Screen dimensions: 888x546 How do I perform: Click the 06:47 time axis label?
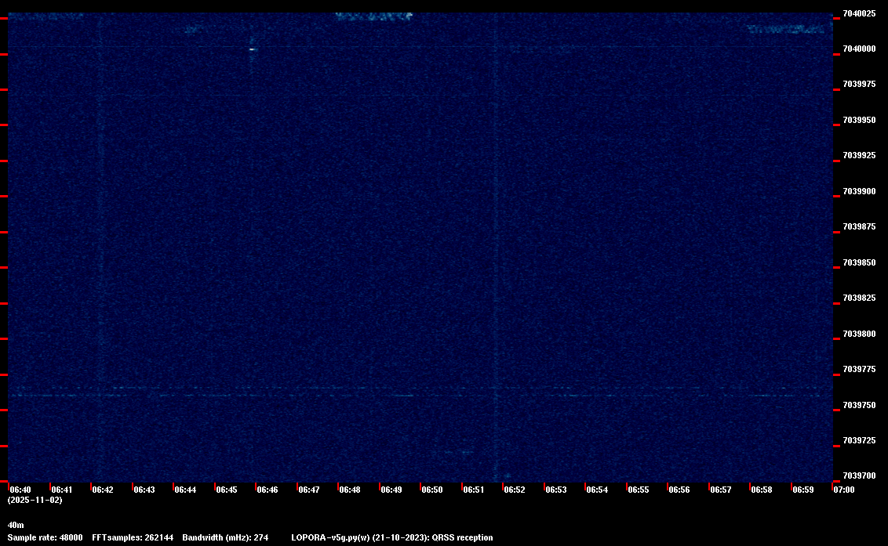(x=308, y=490)
